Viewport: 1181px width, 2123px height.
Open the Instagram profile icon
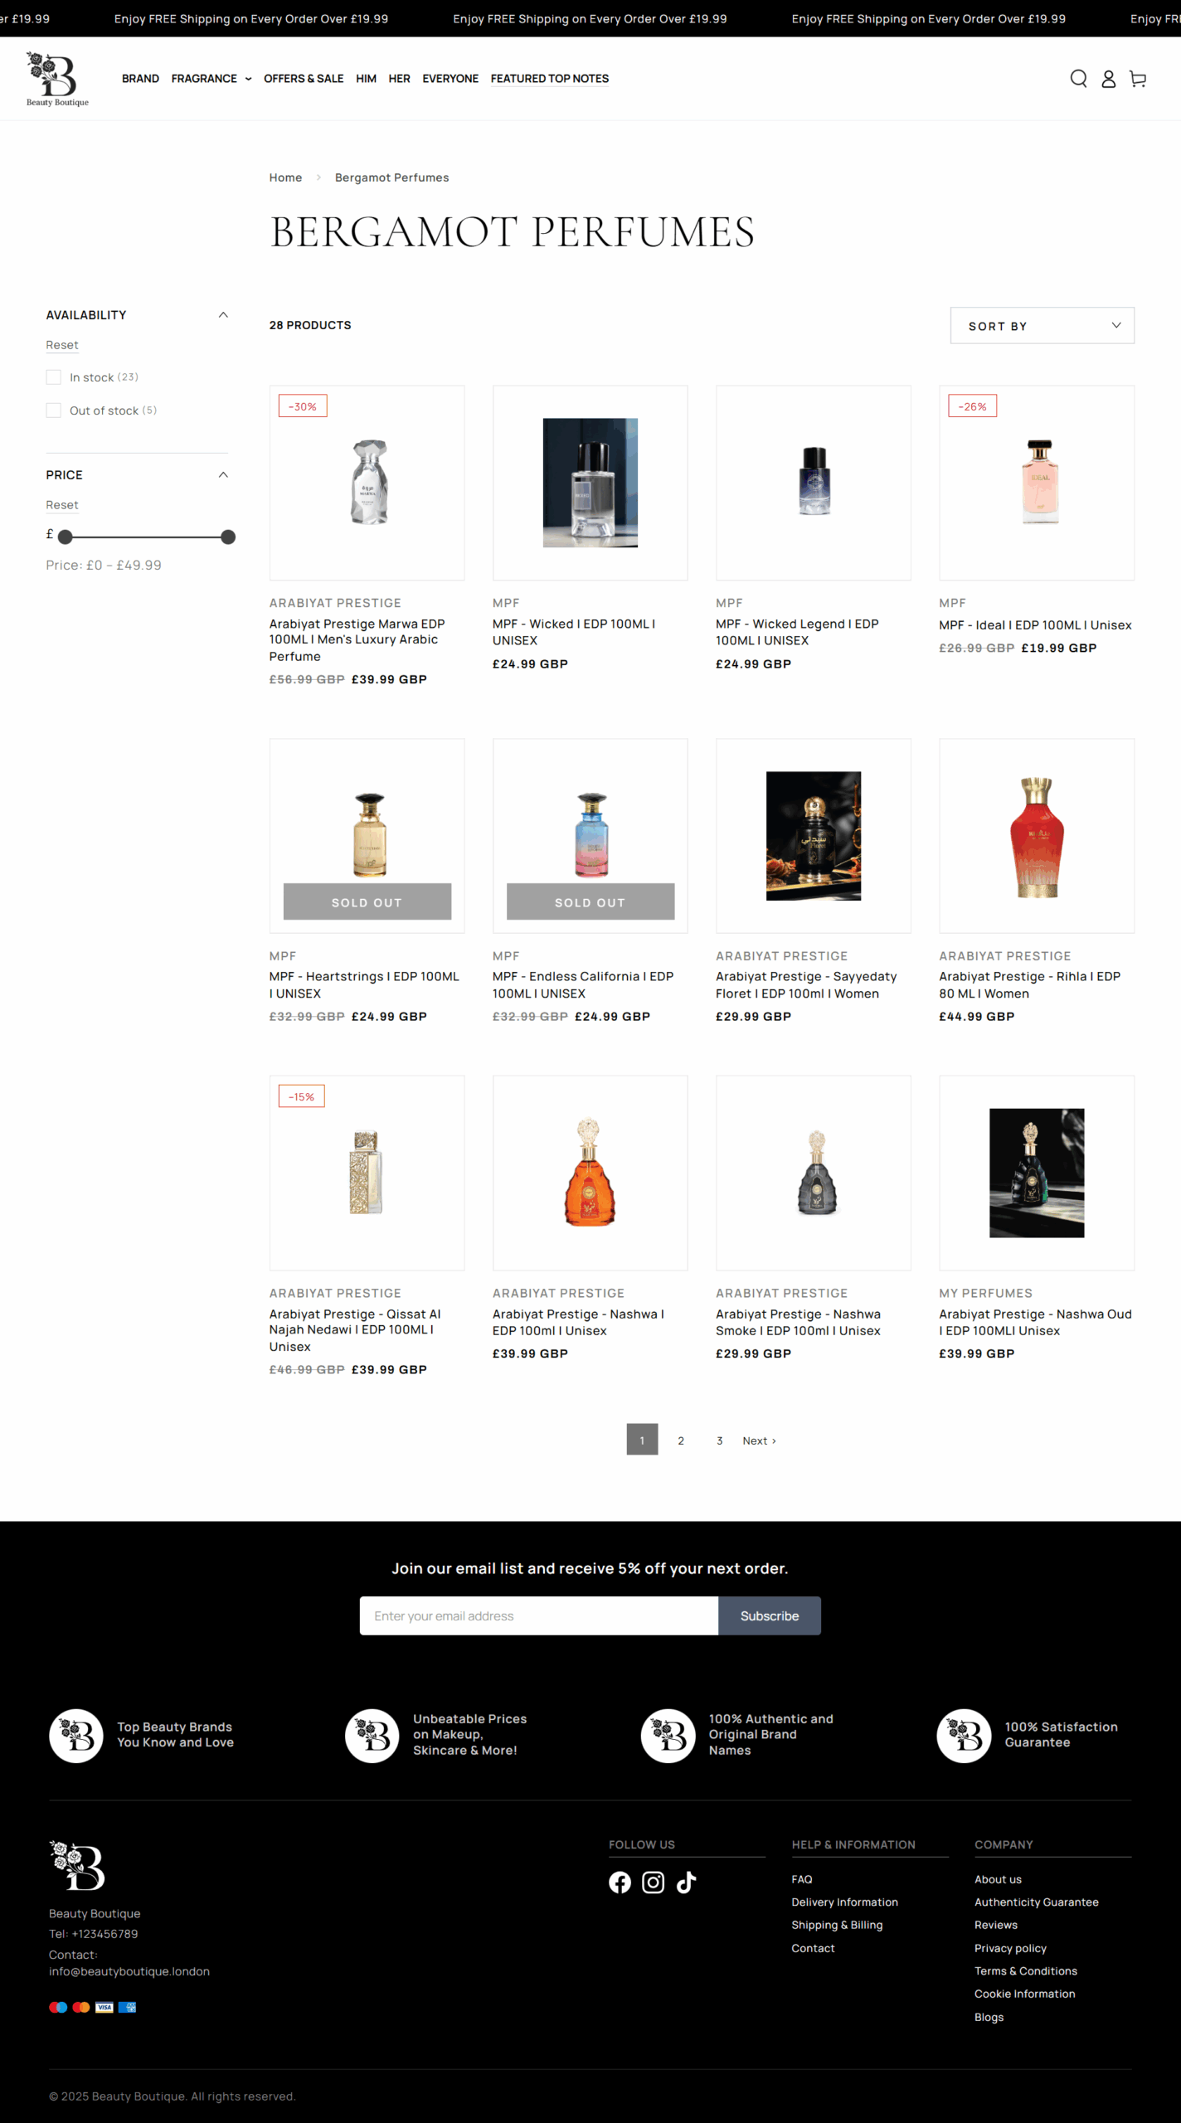[x=654, y=1883]
